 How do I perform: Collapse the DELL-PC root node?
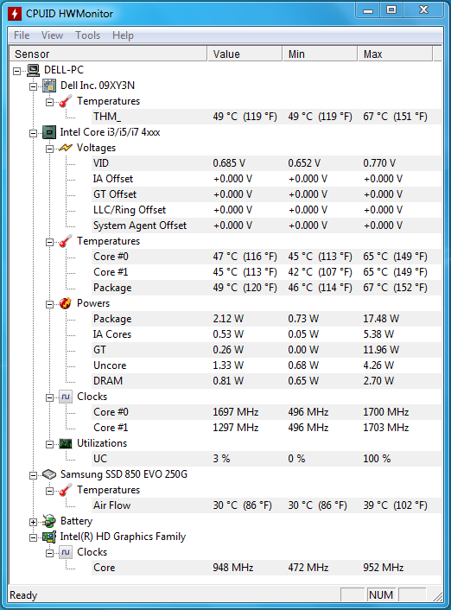tap(16, 71)
